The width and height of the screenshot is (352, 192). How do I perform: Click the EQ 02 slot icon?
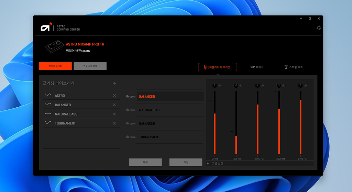(x=128, y=110)
